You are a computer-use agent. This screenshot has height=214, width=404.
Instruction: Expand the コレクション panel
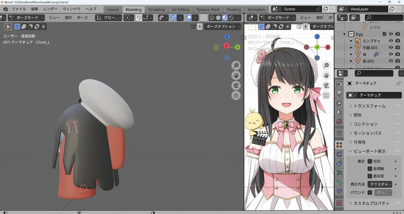(365, 124)
